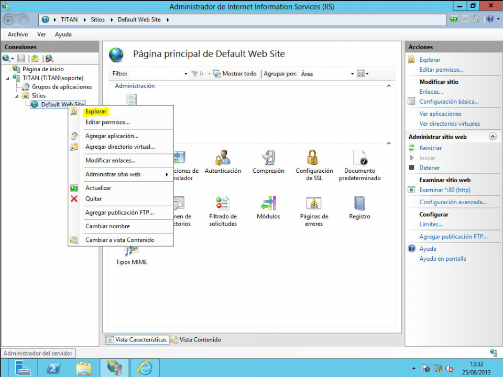Choose Explorar in the context menu
The width and height of the screenshot is (503, 377).
[x=95, y=112]
